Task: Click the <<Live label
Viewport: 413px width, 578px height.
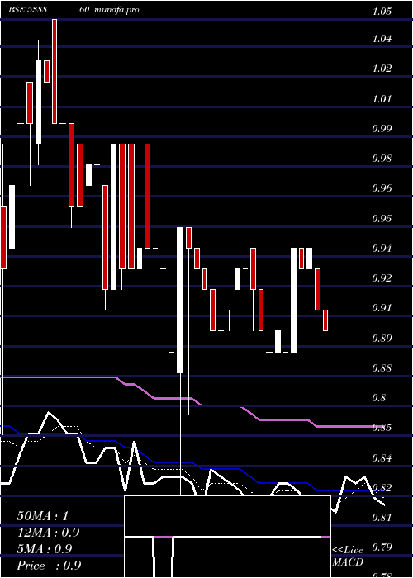Action: click(x=348, y=551)
